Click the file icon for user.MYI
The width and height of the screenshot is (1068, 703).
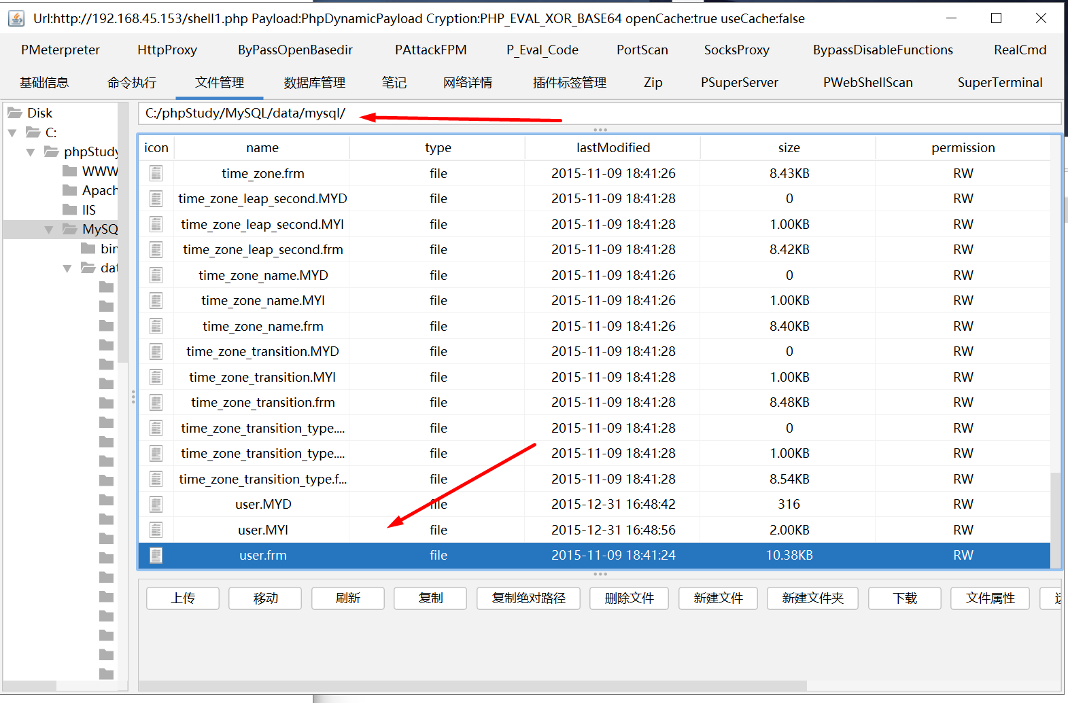click(x=156, y=530)
